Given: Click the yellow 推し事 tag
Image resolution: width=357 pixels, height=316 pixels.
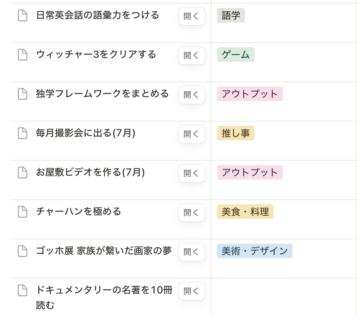Looking at the screenshot, I should click(x=236, y=133).
